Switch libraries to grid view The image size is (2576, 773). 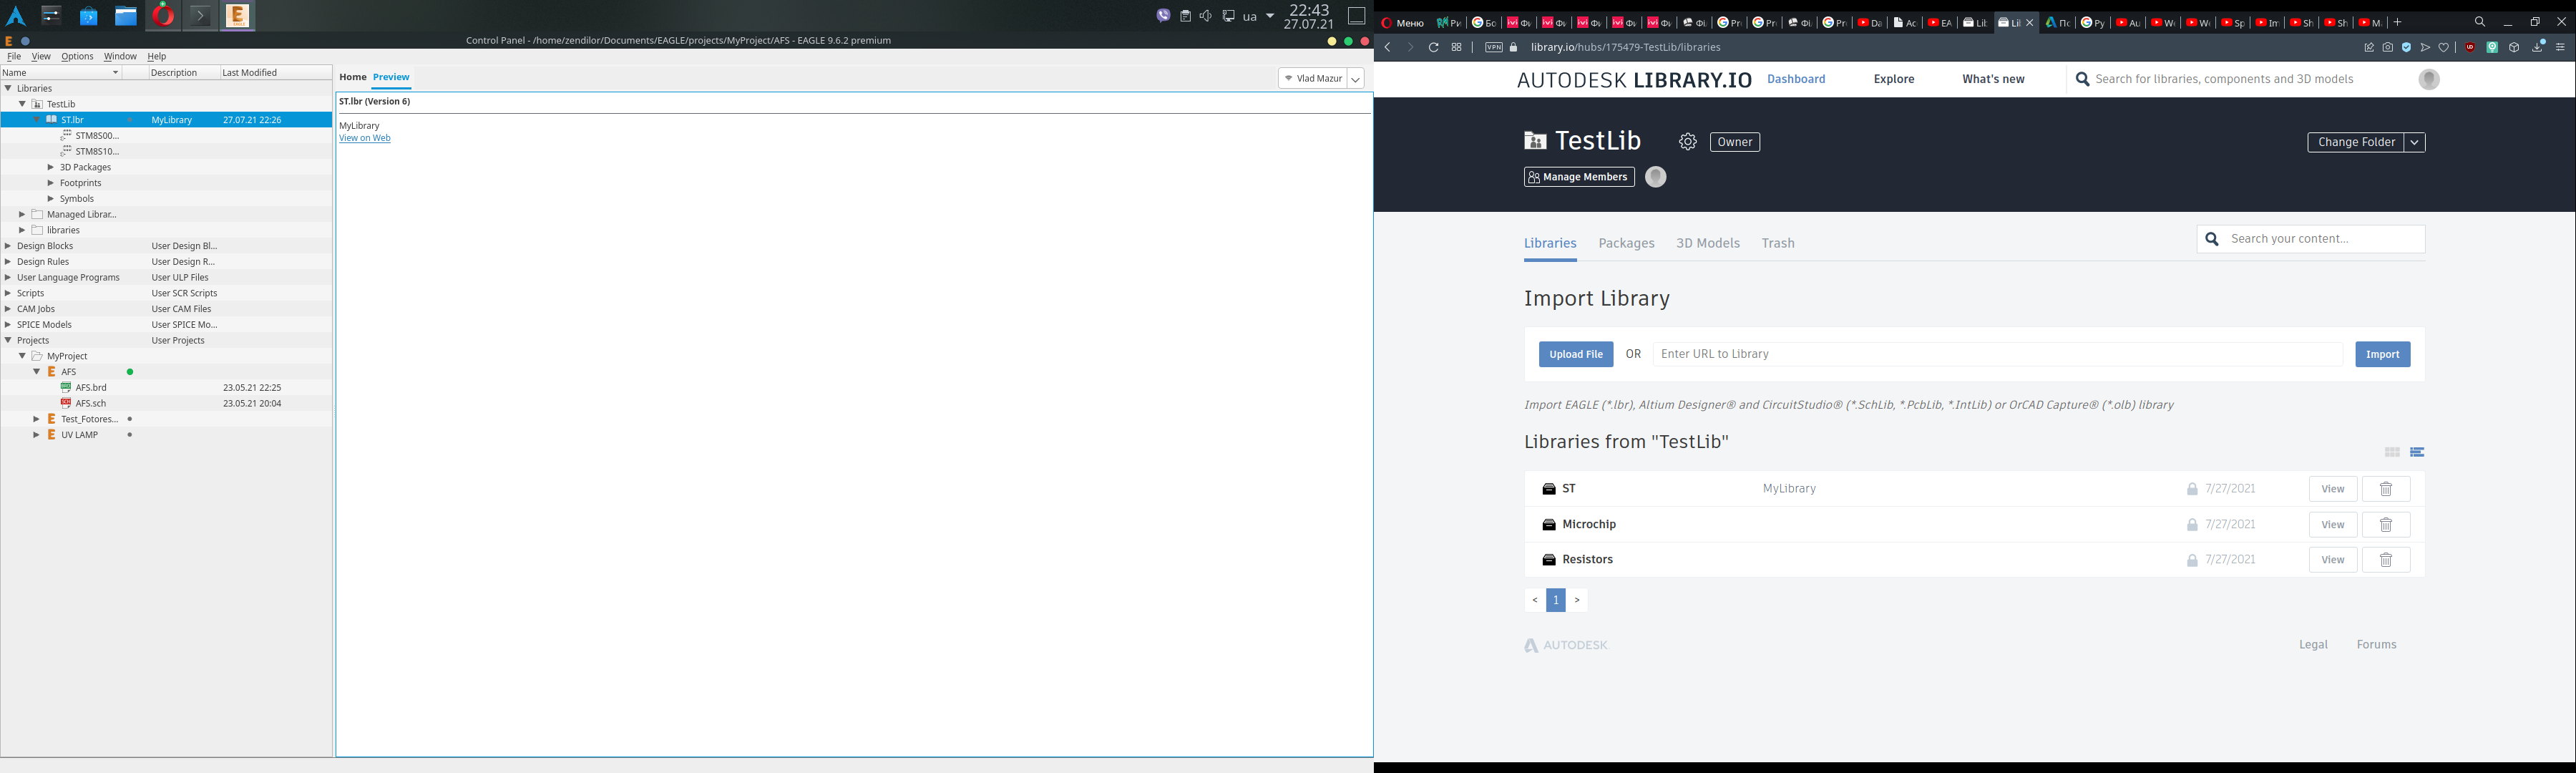2392,452
